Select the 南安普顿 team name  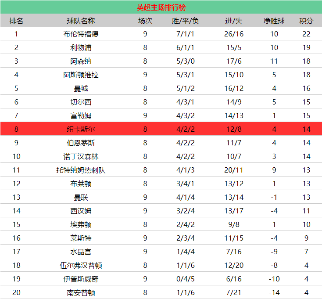[81, 292]
